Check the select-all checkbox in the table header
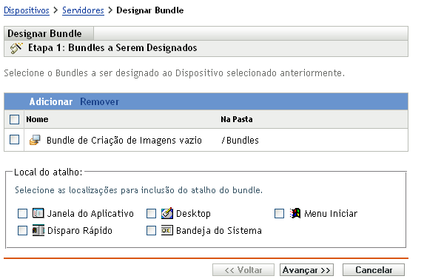Screen dimensions: 424x279 (14, 119)
